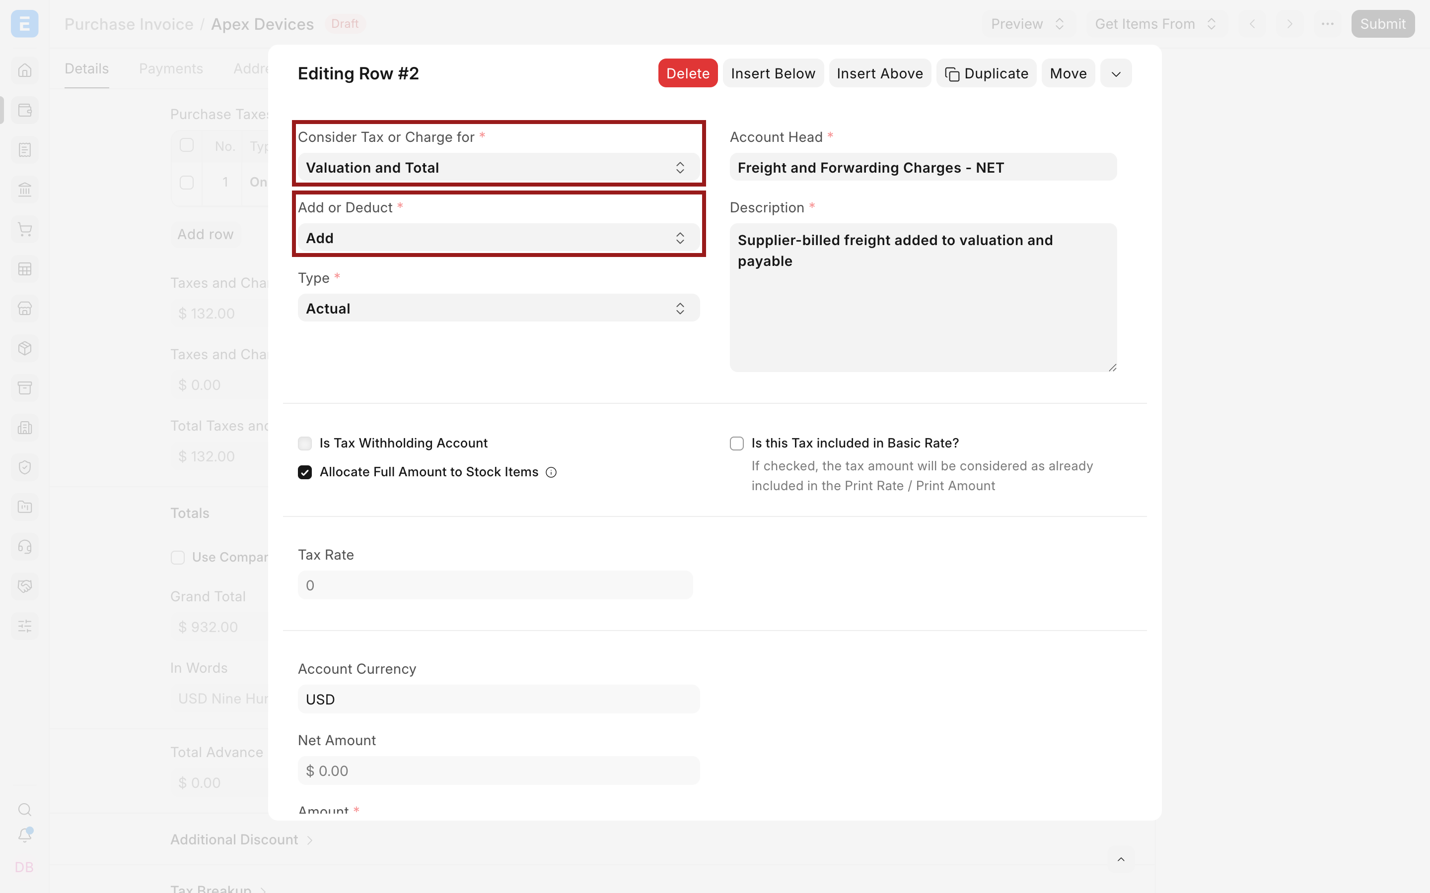Click the ERPNext logo icon

pyautogui.click(x=24, y=24)
